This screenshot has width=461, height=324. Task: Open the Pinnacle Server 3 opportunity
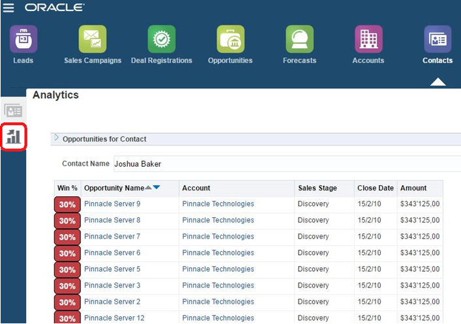(112, 286)
